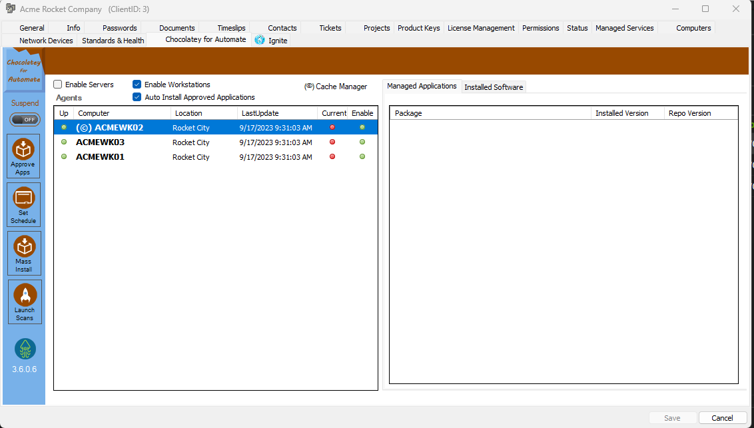Sort by Installed Version column header
The width and height of the screenshot is (754, 428).
click(x=627, y=113)
